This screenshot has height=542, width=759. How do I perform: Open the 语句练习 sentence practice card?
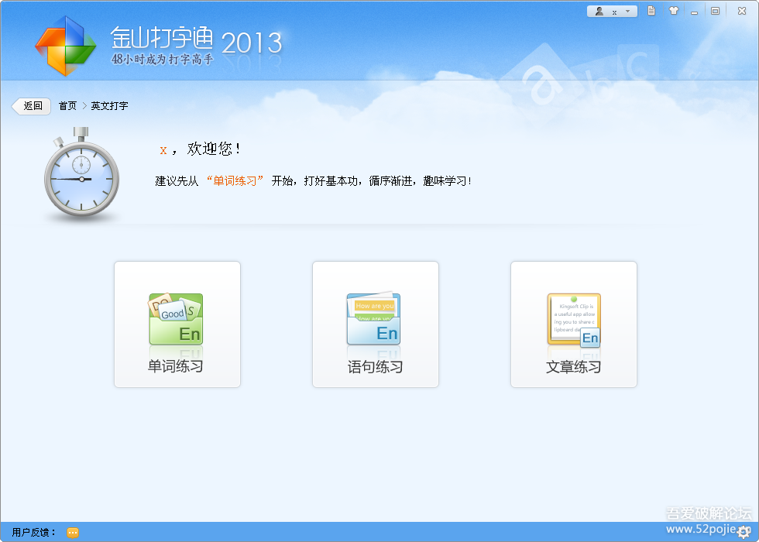point(376,324)
